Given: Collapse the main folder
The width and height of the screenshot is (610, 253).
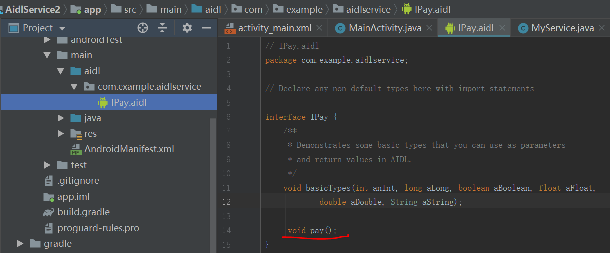Looking at the screenshot, I should click(x=47, y=55).
